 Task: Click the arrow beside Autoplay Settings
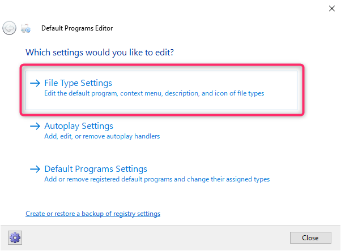tap(35, 126)
